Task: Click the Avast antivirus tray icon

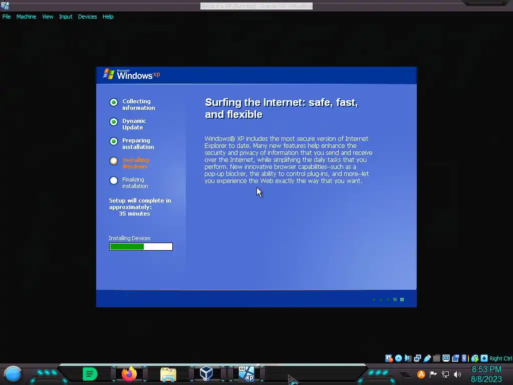Action: point(421,374)
